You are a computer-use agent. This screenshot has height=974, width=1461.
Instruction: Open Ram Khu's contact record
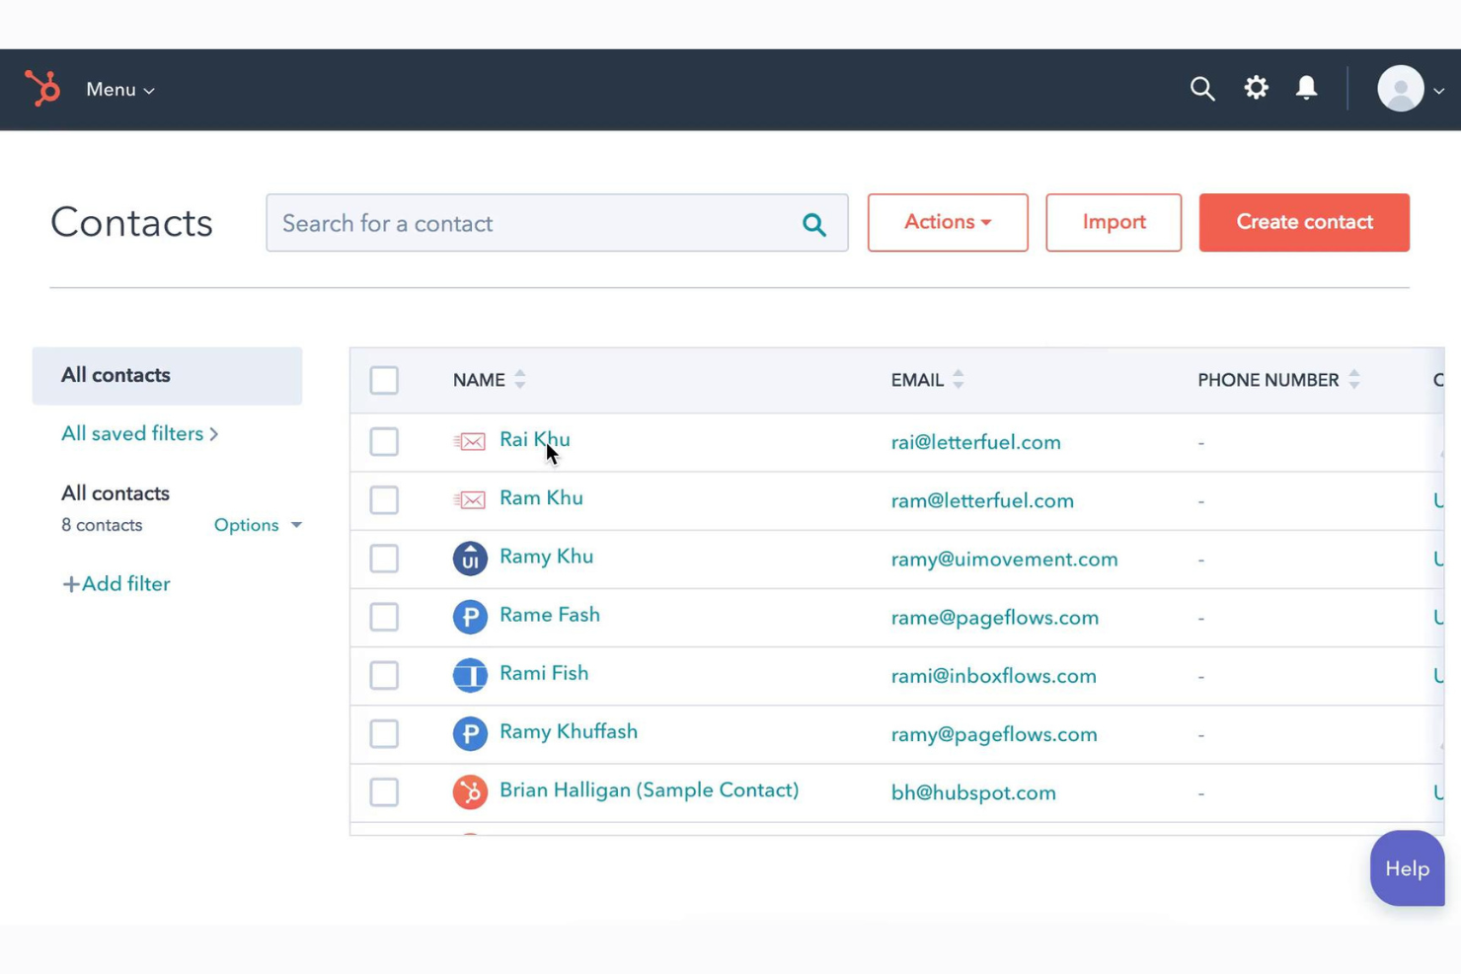pyautogui.click(x=541, y=497)
